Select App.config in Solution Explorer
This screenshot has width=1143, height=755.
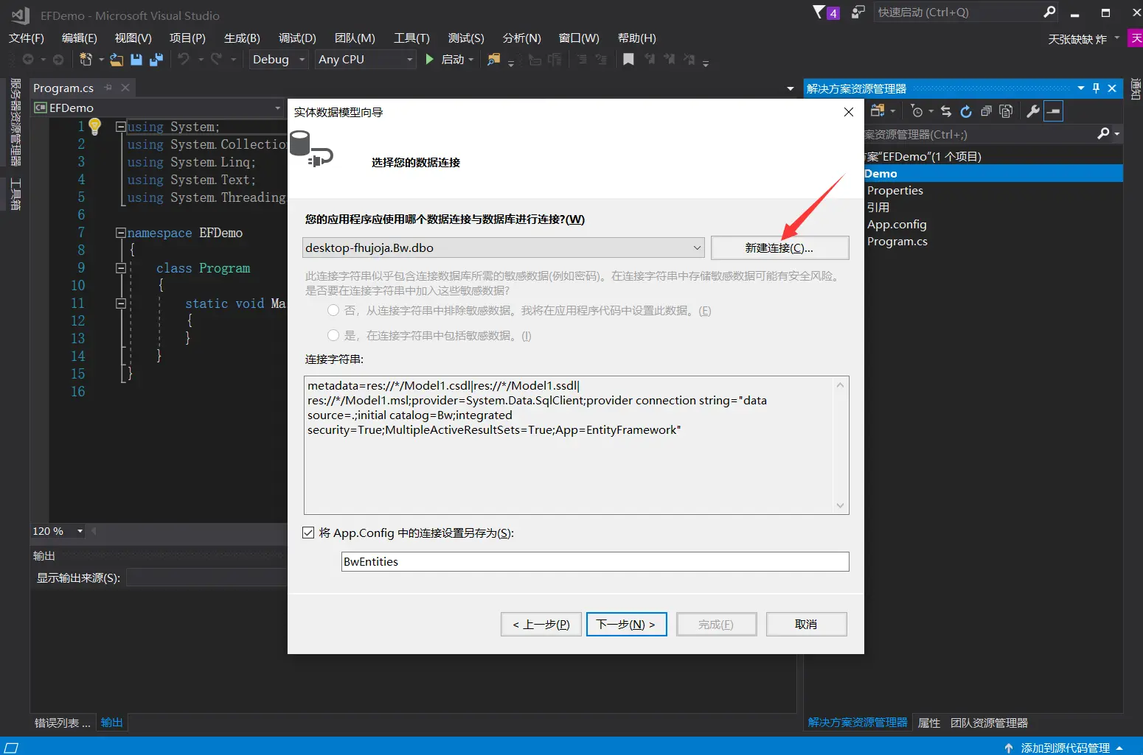coord(897,224)
